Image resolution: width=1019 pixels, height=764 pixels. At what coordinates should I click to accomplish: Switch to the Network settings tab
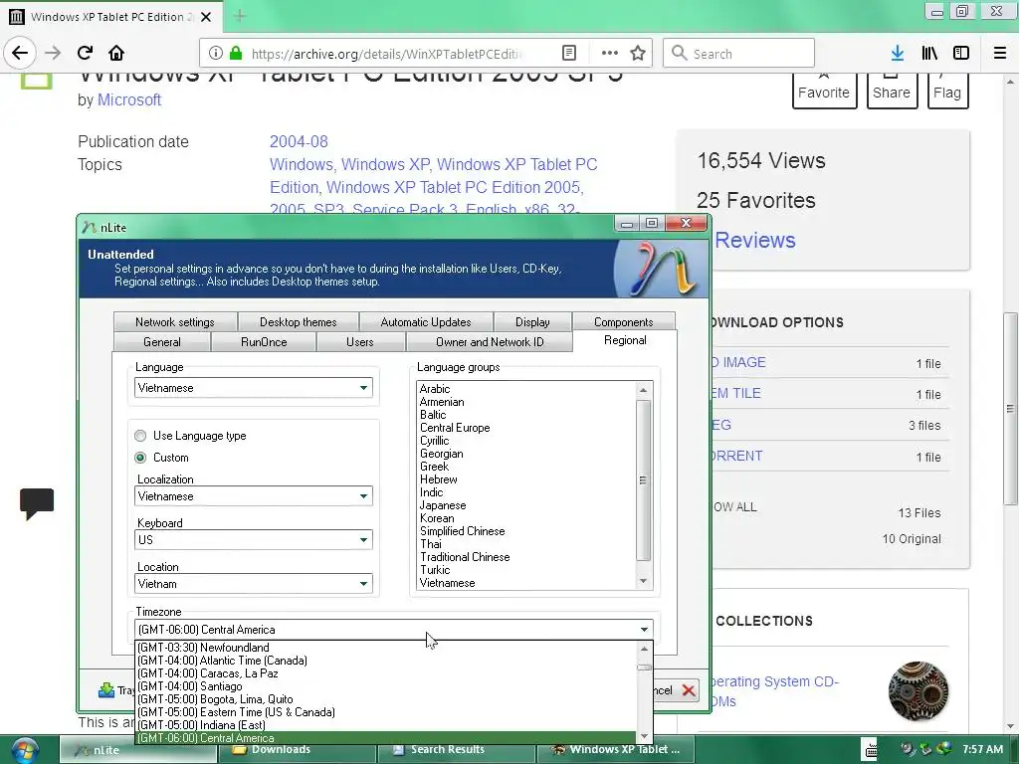(175, 322)
